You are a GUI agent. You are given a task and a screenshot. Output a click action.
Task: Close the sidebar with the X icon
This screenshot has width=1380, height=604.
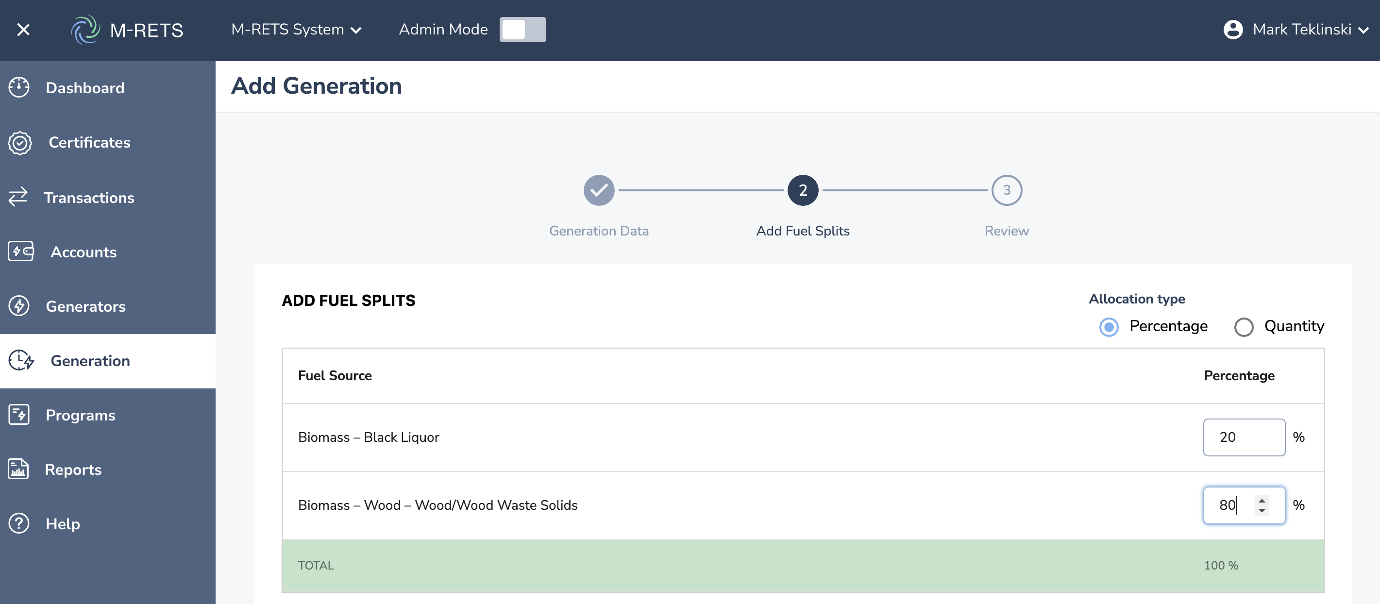pos(23,30)
